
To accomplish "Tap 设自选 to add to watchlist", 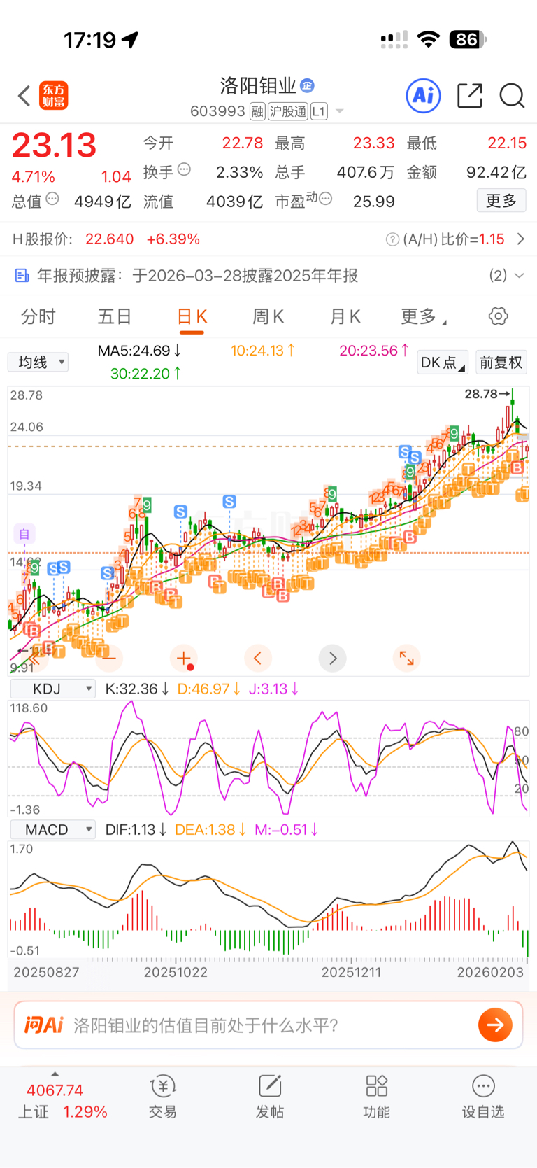I will click(483, 1097).
